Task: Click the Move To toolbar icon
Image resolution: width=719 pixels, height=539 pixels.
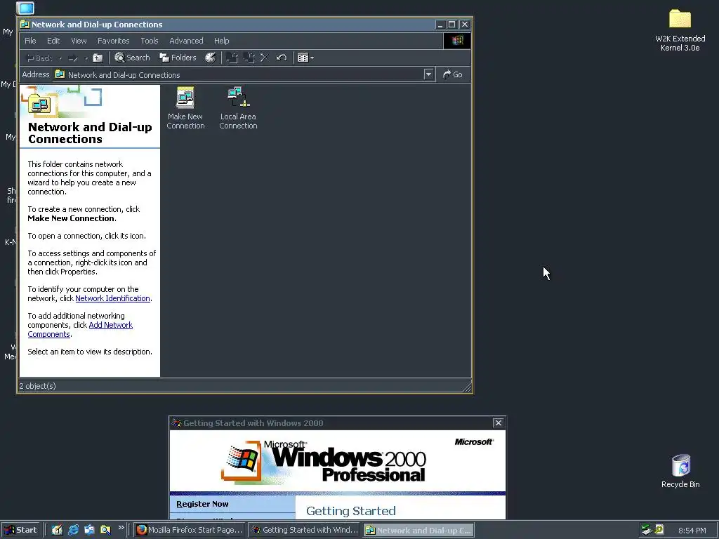Action: [x=232, y=58]
